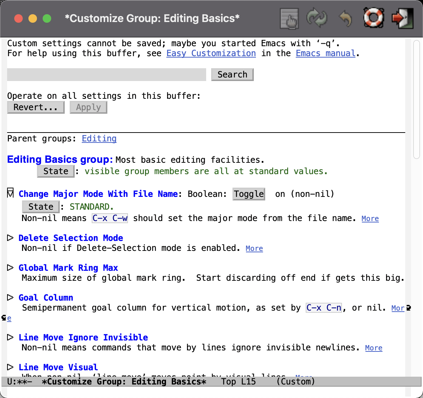Click inside the search input field
Screen dimensions: 423x398
tap(107, 74)
